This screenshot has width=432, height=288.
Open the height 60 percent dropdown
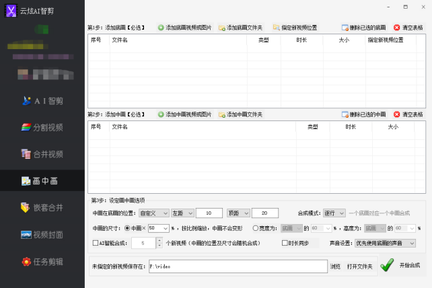(405, 228)
